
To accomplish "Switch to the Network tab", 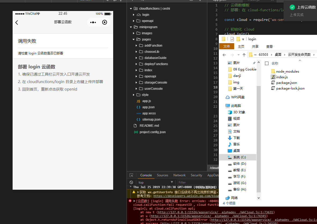I will (x=179, y=175).
